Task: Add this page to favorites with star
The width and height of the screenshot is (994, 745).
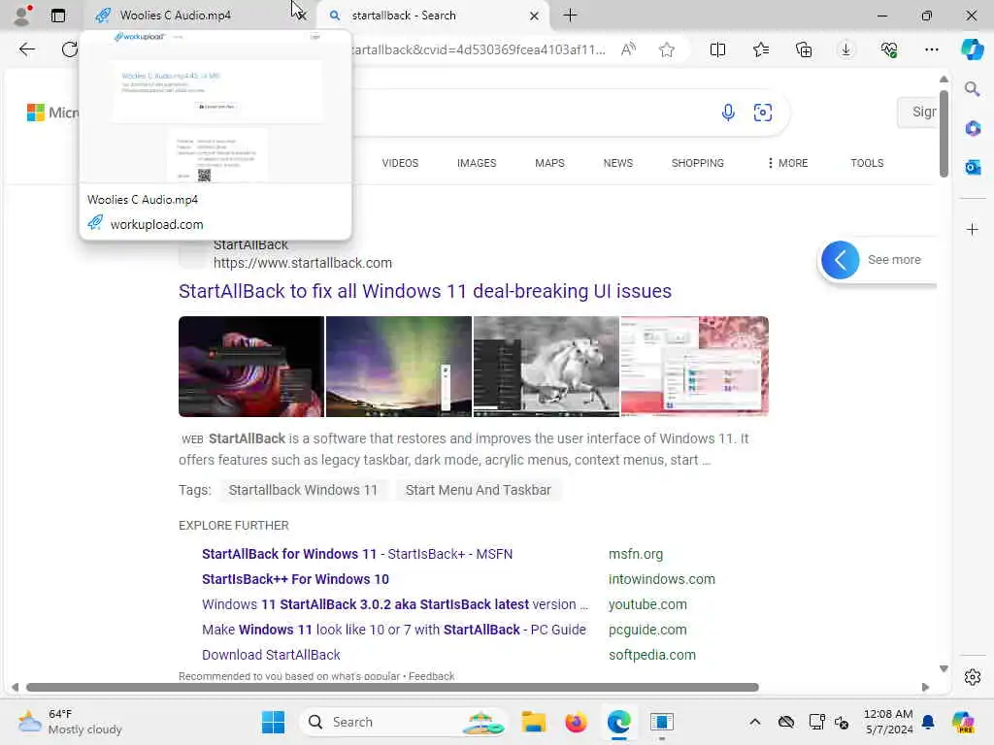Action: pyautogui.click(x=666, y=49)
